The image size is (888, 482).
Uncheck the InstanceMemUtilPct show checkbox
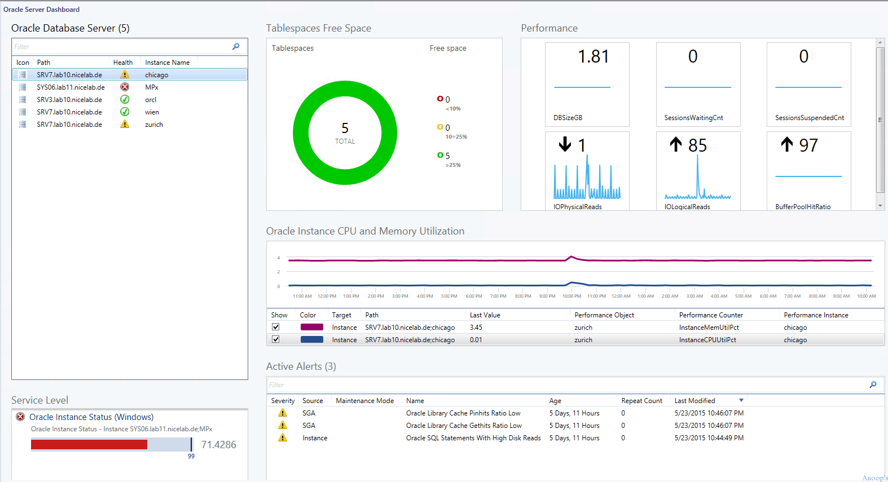click(276, 327)
